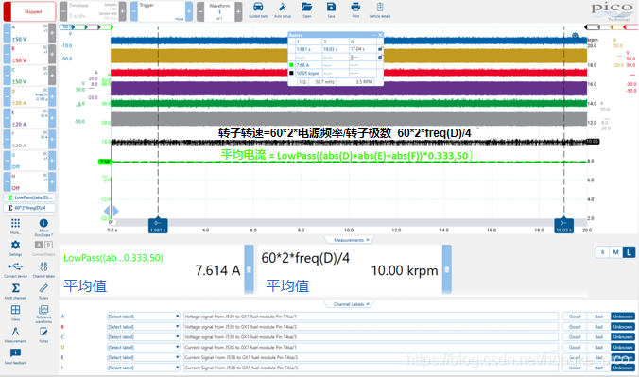
Task: Delete the 60*2*freq(D)/4 measurement
Action: (x=447, y=269)
